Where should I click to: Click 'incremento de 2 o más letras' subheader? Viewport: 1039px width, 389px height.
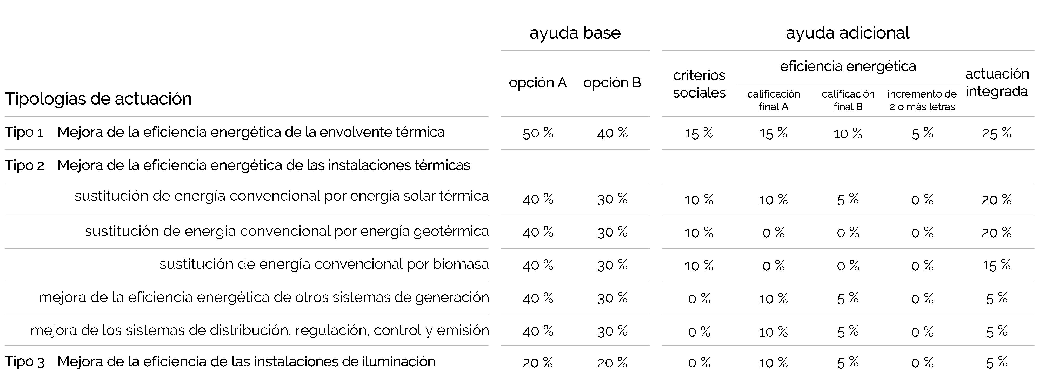tap(922, 100)
